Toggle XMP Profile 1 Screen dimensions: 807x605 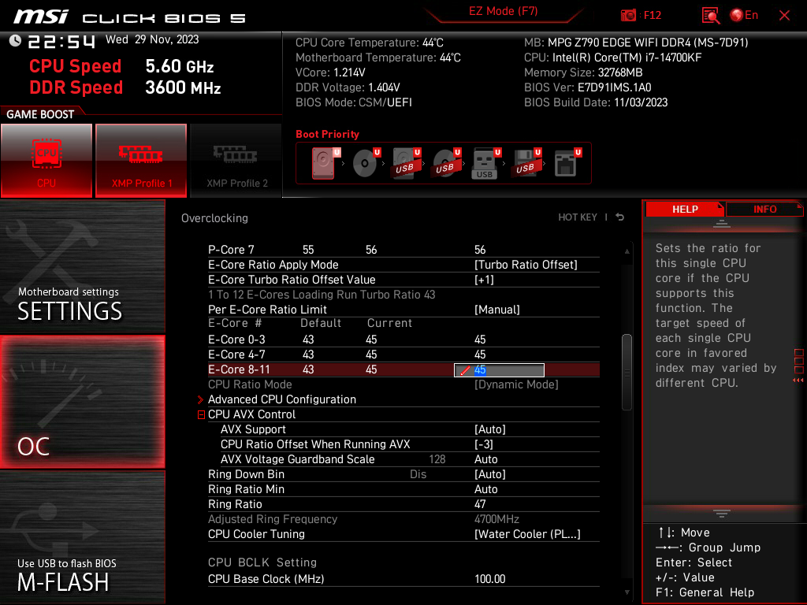[141, 161]
